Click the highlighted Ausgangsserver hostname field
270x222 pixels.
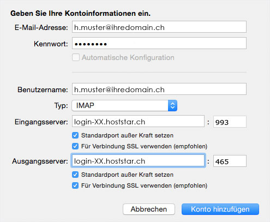click(138, 161)
